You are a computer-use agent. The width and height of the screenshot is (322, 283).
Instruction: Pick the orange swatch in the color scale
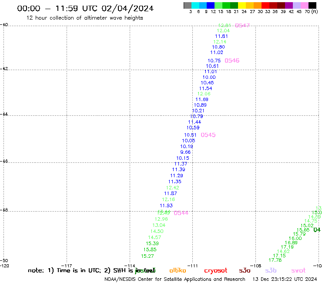pos(257,5)
